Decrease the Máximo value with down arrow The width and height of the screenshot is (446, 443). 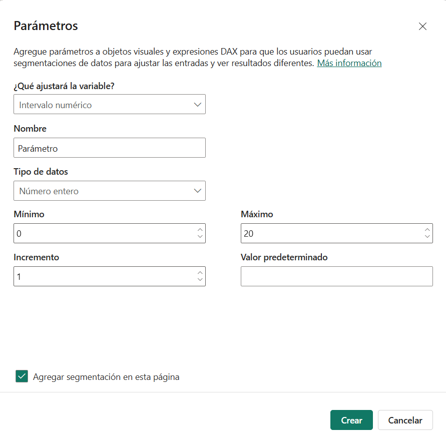(427, 236)
